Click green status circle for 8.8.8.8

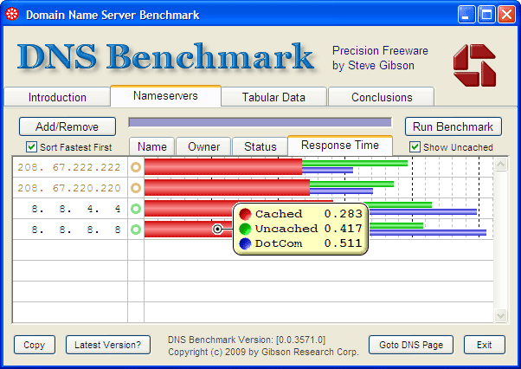tap(136, 230)
